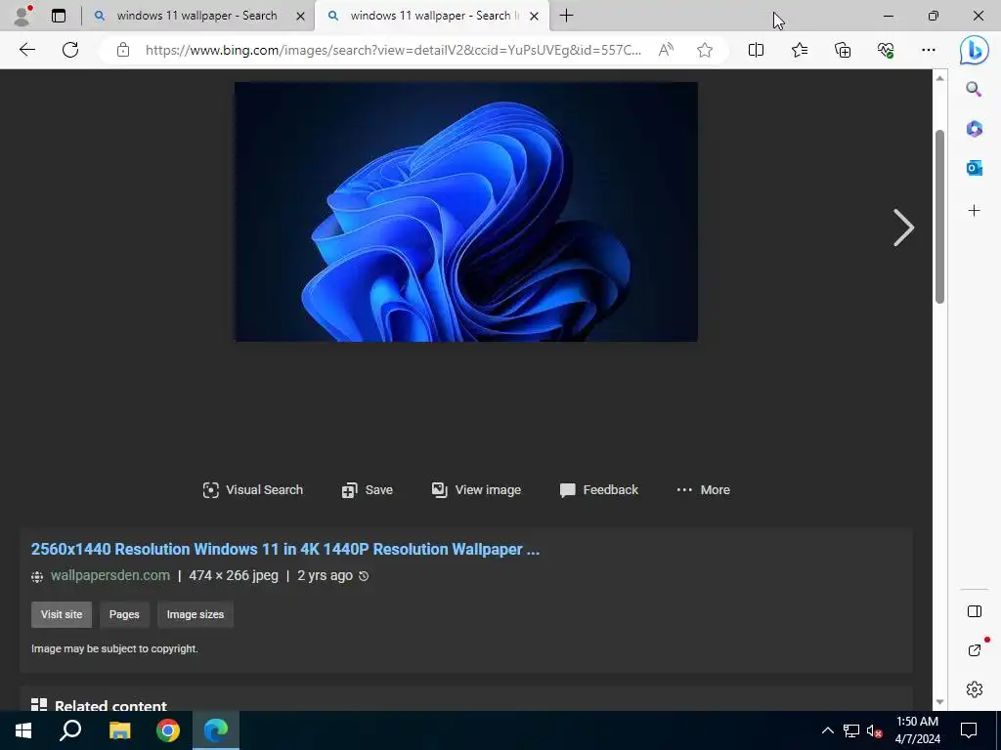Open sidebar settings gear
The height and width of the screenshot is (750, 1001).
(975, 689)
